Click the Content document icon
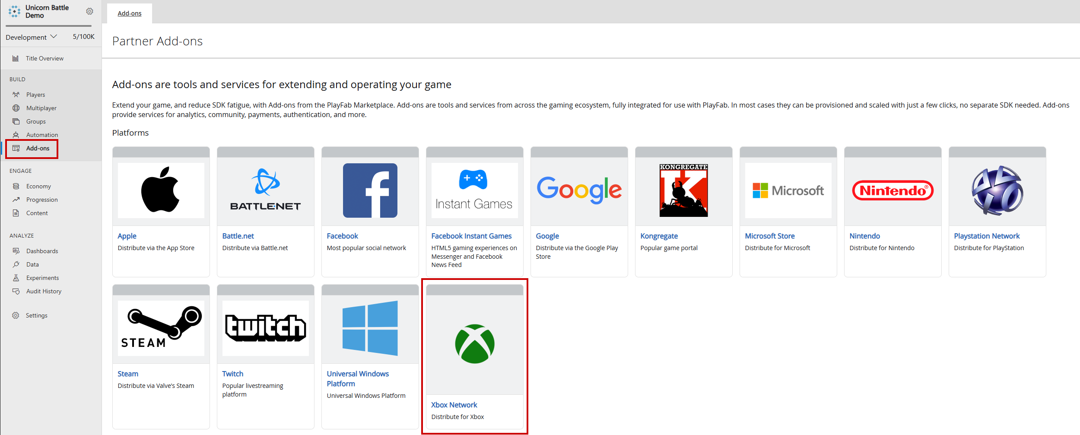Screen dimensions: 1080x435 click(x=16, y=213)
